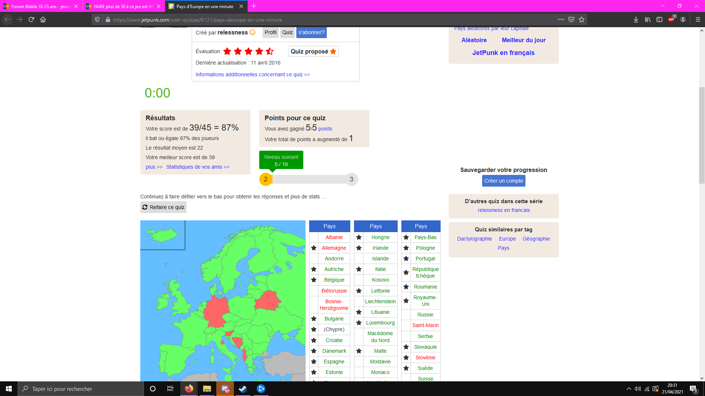Click Refaire ce quiz button
The width and height of the screenshot is (705, 396).
pyautogui.click(x=163, y=207)
